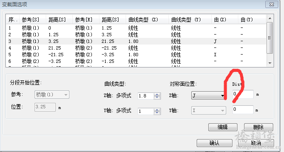Decrease Y轴 多项式 value with down arrow

tap(157, 113)
